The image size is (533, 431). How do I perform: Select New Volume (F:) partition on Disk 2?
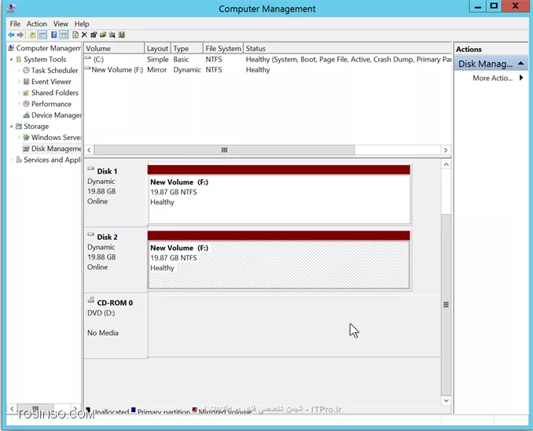click(x=279, y=260)
